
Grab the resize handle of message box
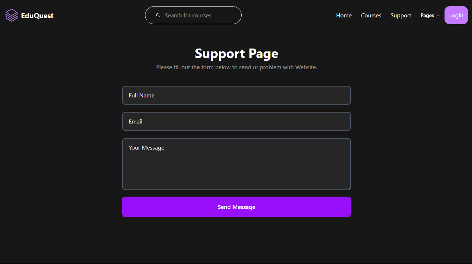coord(349,188)
